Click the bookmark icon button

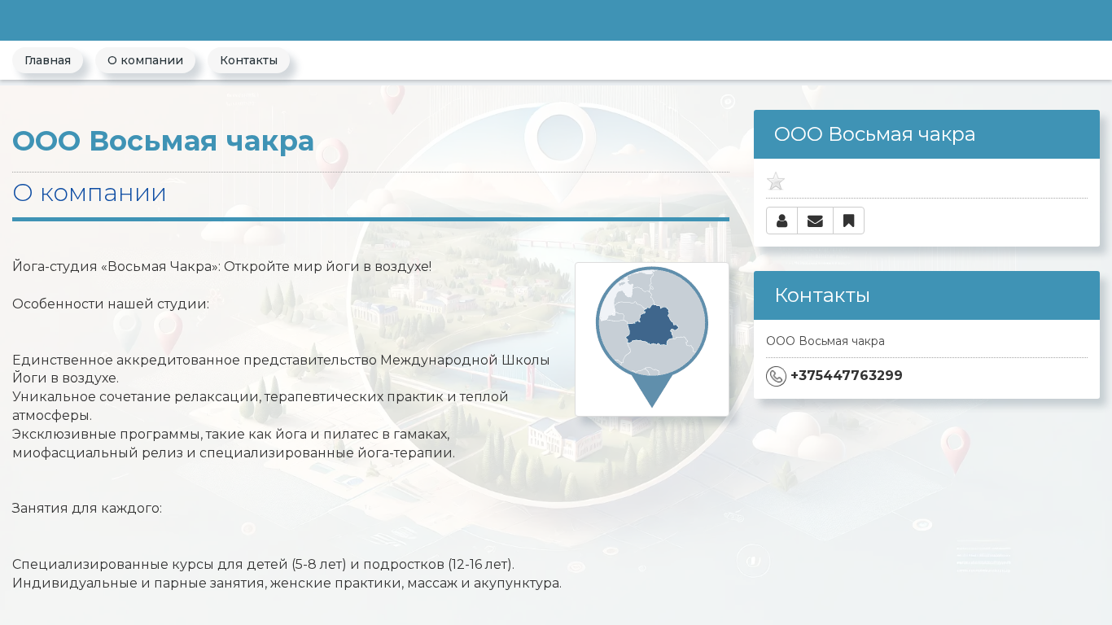tap(848, 221)
